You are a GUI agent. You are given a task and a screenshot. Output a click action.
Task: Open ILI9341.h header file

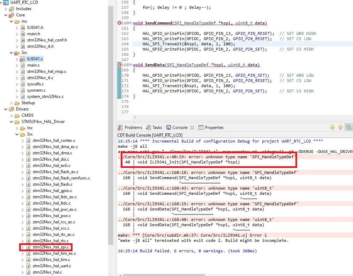click(x=35, y=28)
